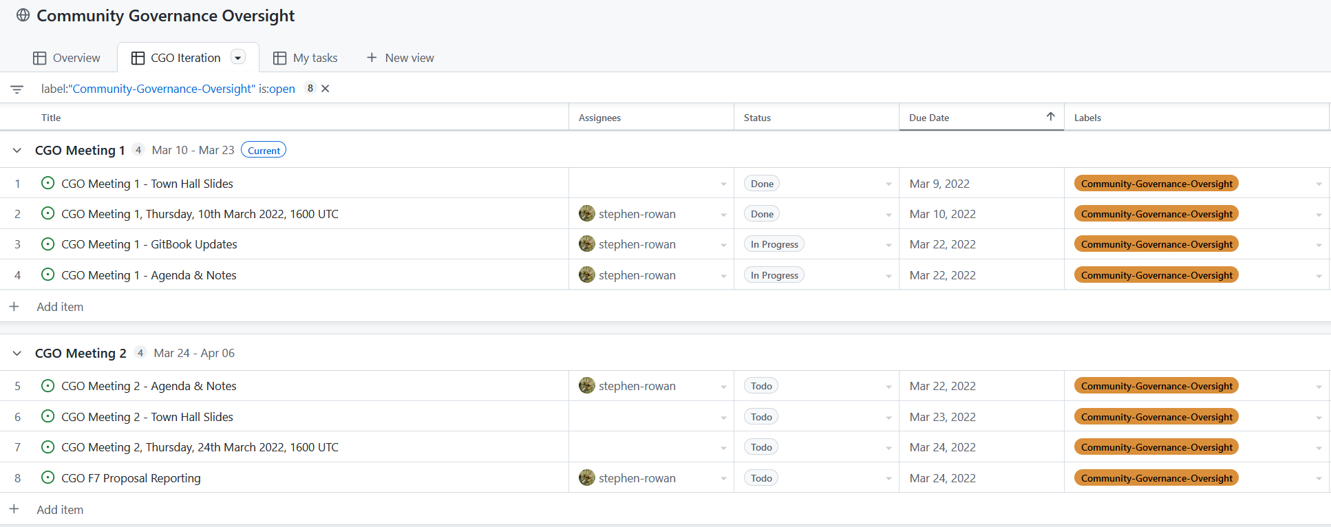Click the table icon on the Overview tab
The height and width of the screenshot is (527, 1331).
click(40, 58)
